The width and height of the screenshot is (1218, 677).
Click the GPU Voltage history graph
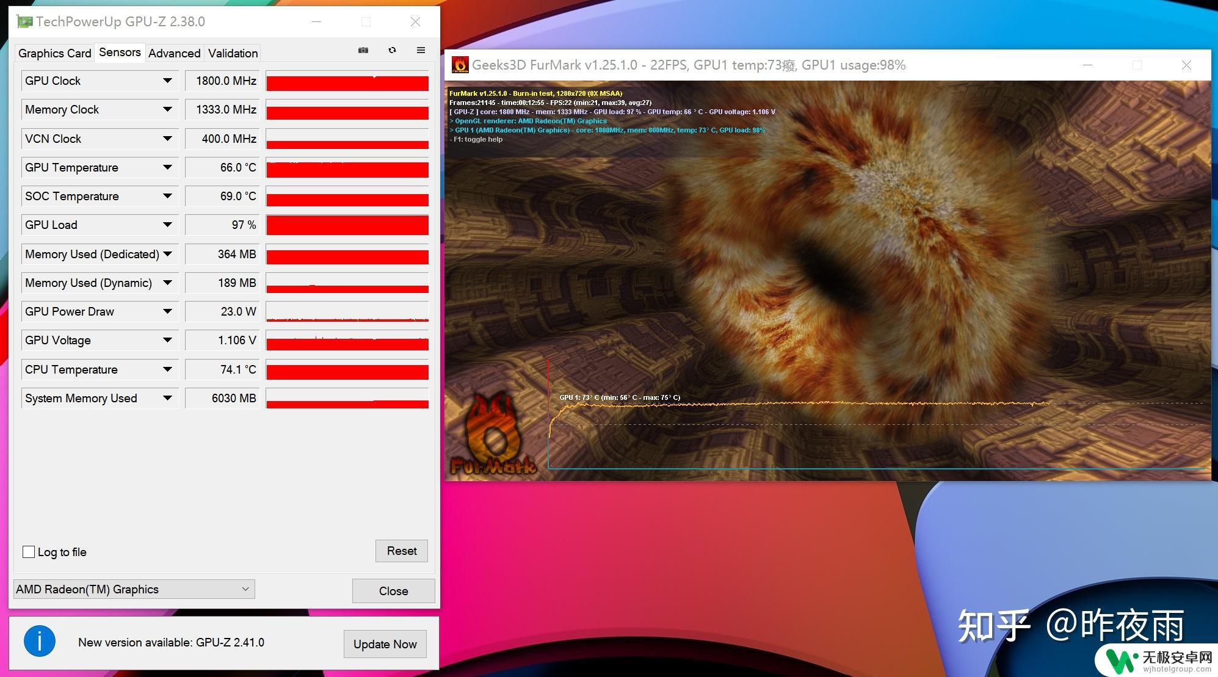[x=347, y=341]
